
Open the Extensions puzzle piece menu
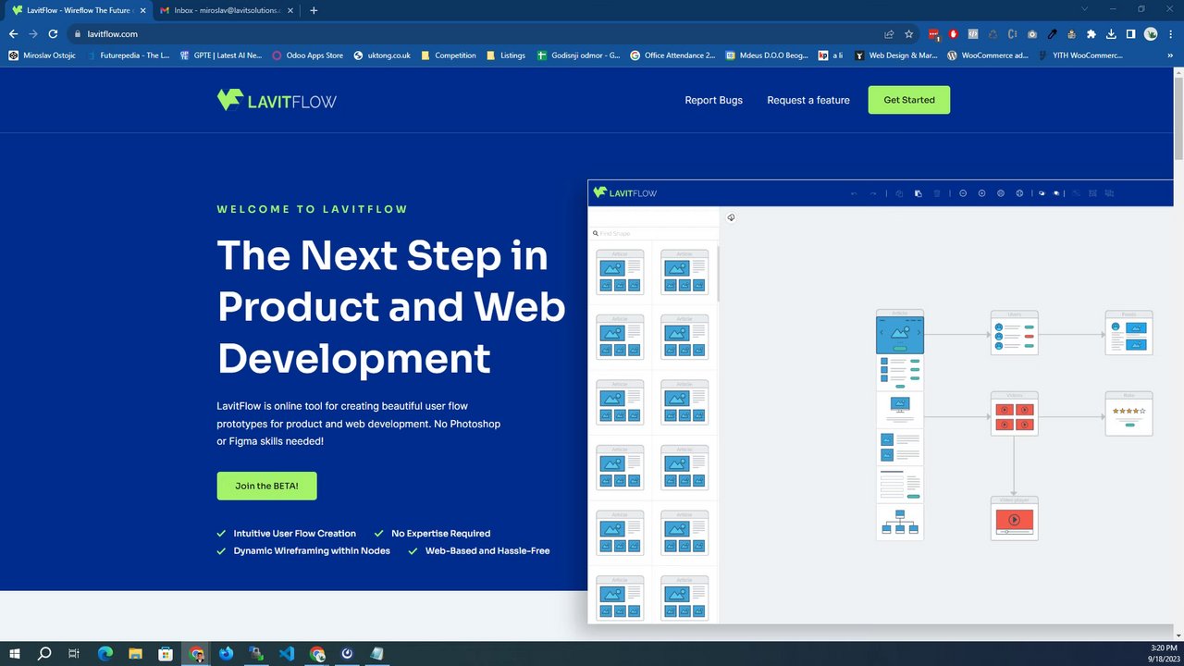pos(1091,34)
